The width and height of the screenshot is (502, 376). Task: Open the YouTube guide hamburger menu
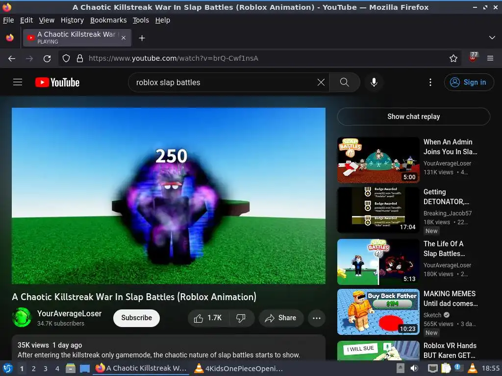pyautogui.click(x=18, y=82)
